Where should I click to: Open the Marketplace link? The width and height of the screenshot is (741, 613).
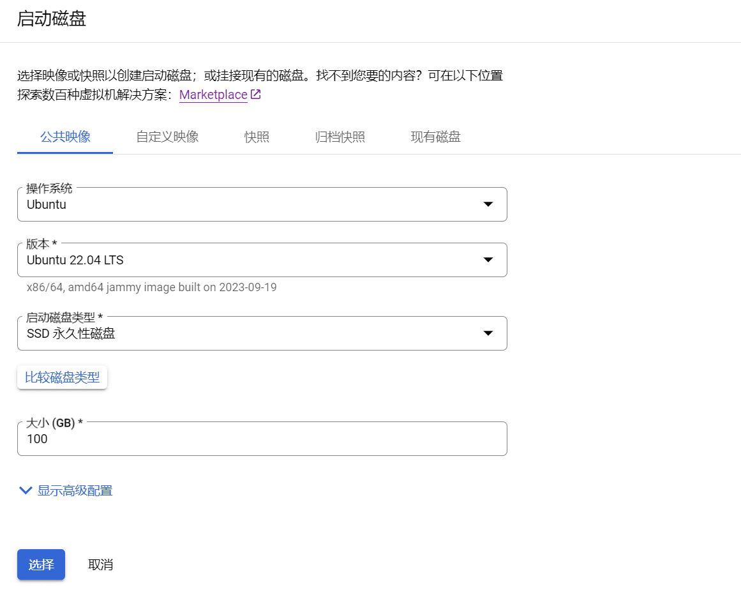(x=213, y=94)
